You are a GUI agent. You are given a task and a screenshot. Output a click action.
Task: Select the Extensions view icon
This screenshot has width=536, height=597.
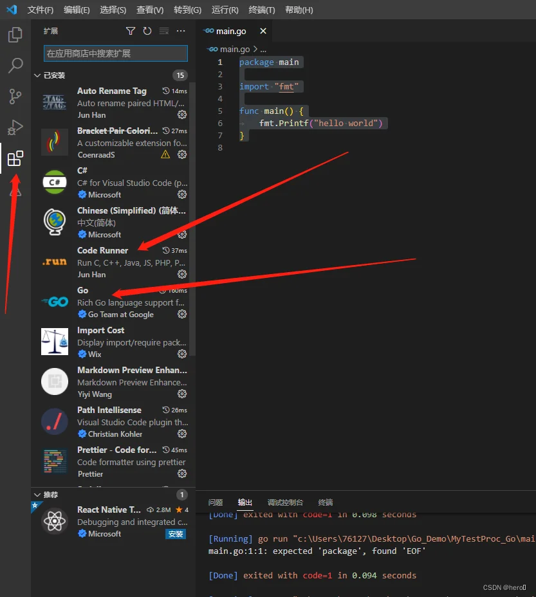(15, 158)
